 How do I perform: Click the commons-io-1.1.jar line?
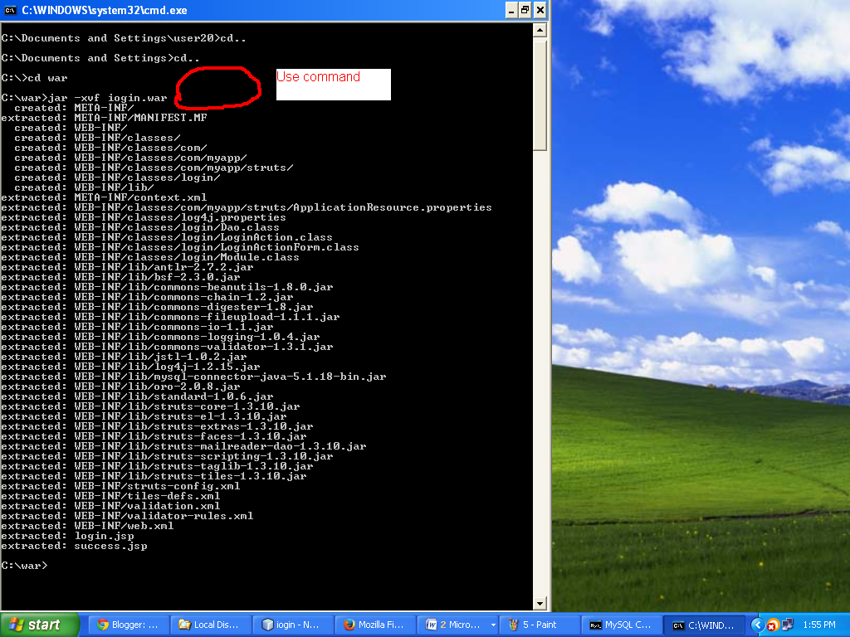tap(137, 327)
